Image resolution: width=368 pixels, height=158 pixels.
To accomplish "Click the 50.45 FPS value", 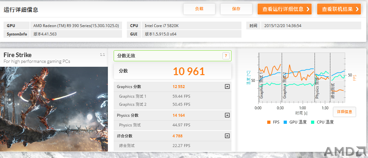I will [x=181, y=104].
